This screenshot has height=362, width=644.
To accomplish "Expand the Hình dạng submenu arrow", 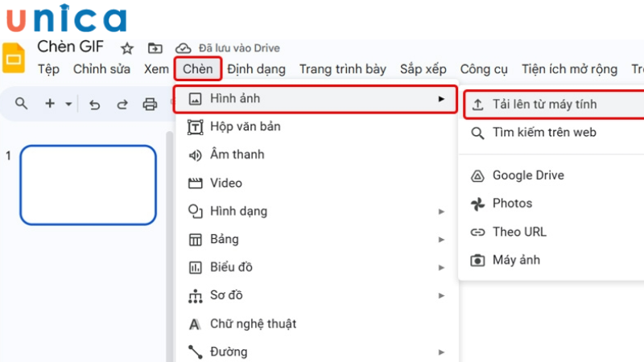I will pyautogui.click(x=441, y=212).
